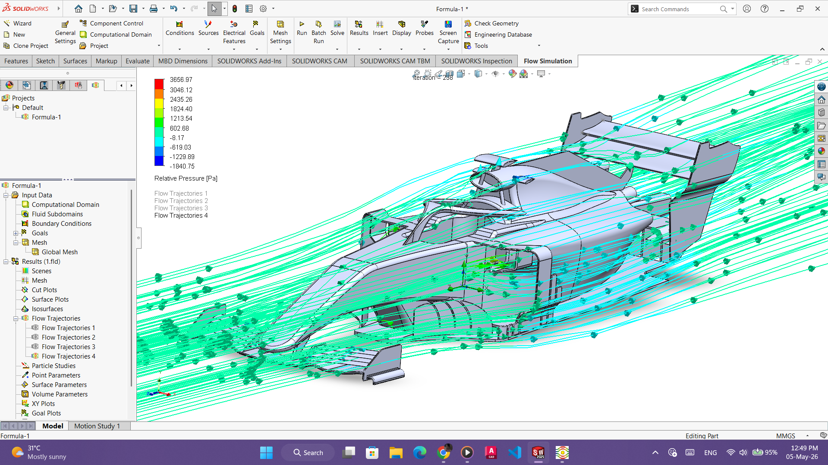The height and width of the screenshot is (465, 828).
Task: Click the green legend color band
Action: (x=159, y=122)
